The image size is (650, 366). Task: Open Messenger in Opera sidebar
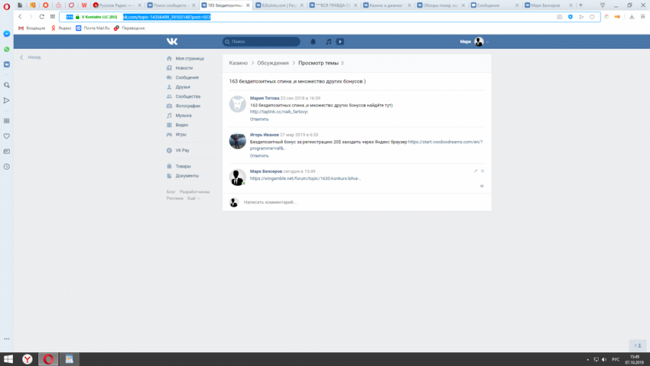(6, 34)
